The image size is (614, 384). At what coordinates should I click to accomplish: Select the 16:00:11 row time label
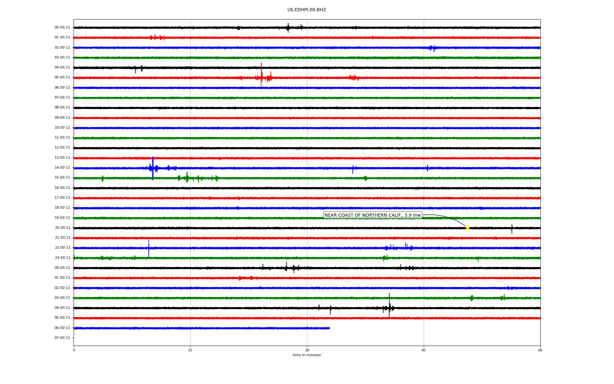click(62, 188)
